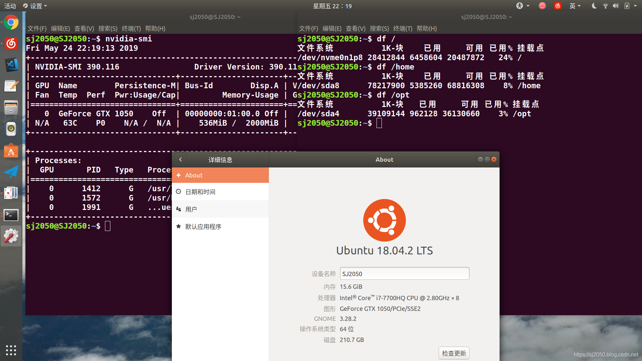The height and width of the screenshot is (361, 642).
Task: Open the input method menu labeled 英
Action: (x=575, y=6)
